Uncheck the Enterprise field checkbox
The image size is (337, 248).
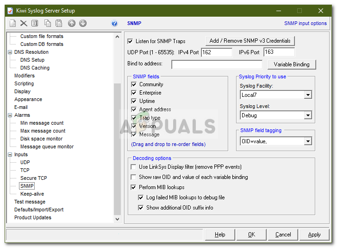tap(134, 93)
